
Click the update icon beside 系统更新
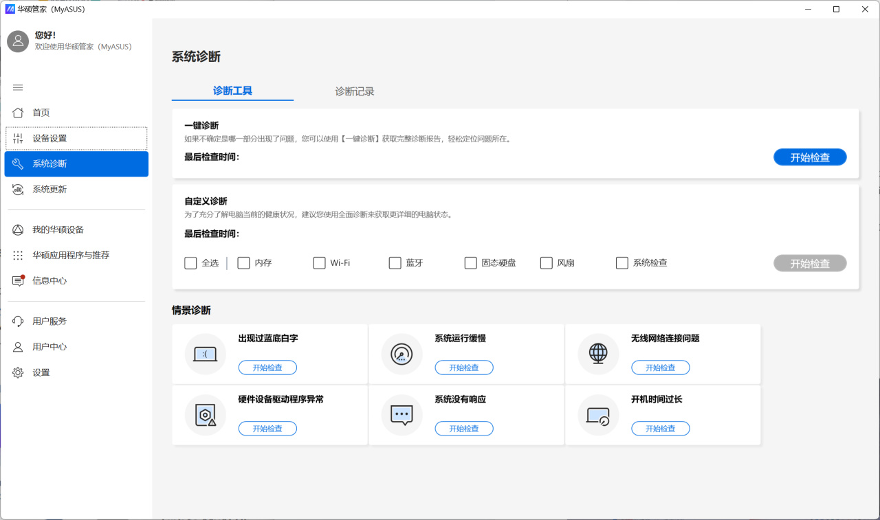click(x=18, y=190)
